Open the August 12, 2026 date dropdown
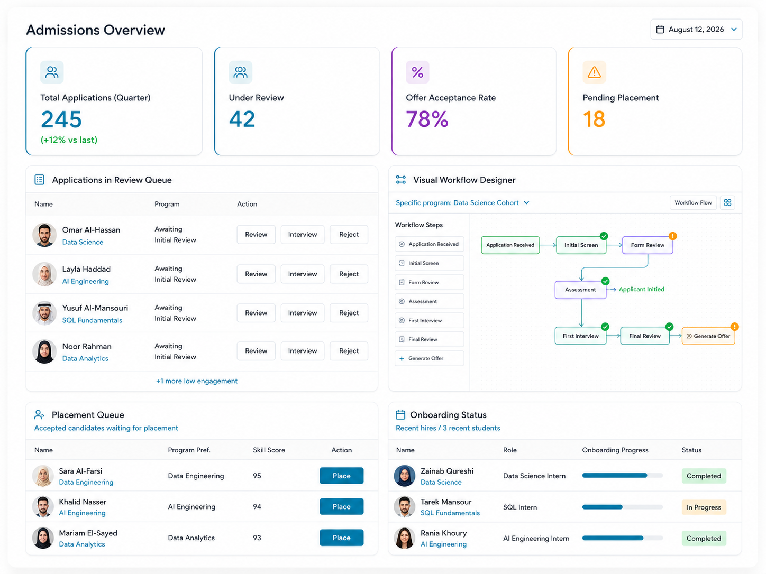Image resolution: width=766 pixels, height=574 pixels. [x=696, y=30]
